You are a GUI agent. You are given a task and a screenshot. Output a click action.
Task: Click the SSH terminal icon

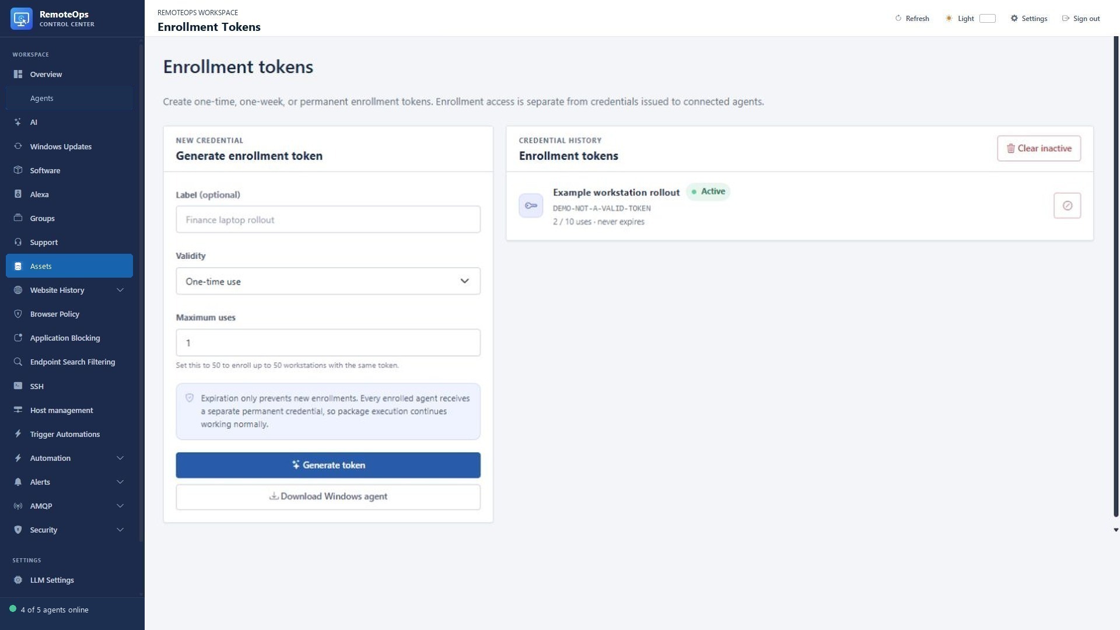click(18, 386)
